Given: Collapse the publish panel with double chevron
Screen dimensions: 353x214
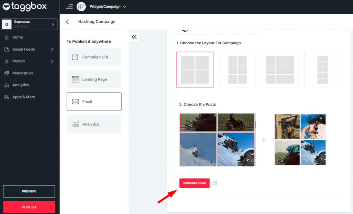Looking at the screenshot, I should click(134, 37).
